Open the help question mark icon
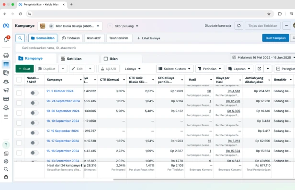 (x=6, y=145)
